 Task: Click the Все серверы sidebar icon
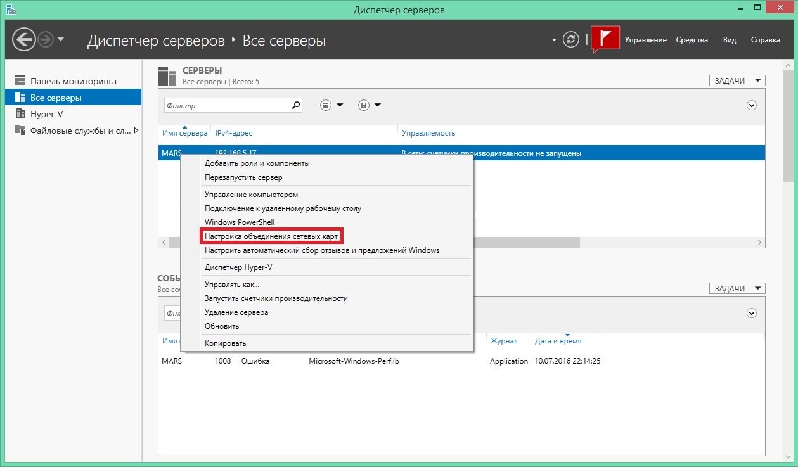click(20, 98)
